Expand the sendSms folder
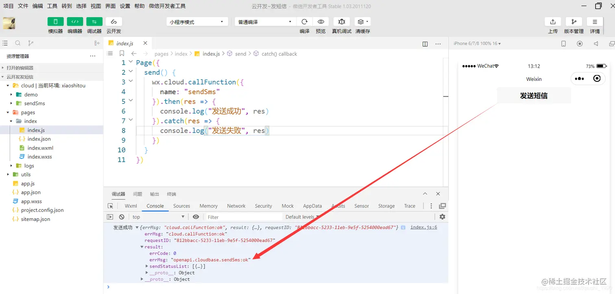615x294 pixels. 51,103
